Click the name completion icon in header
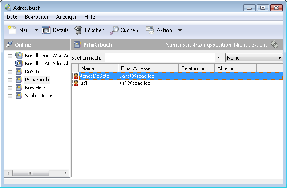The height and width of the screenshot is (188, 287). 275,45
